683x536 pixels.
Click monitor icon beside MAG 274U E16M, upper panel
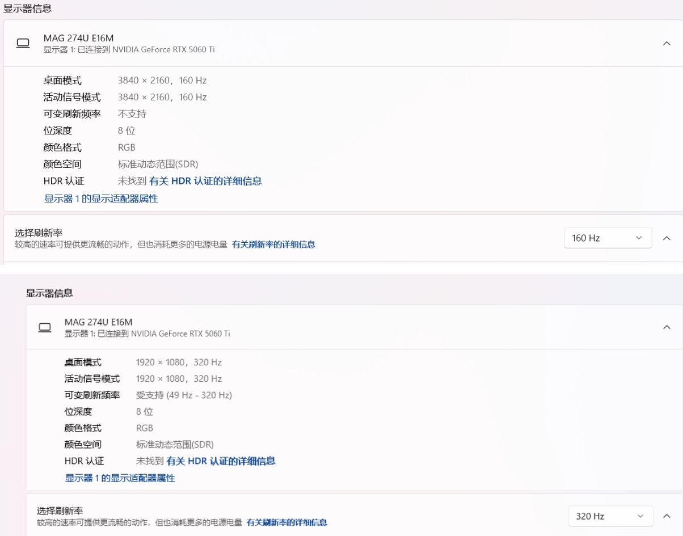coord(23,43)
